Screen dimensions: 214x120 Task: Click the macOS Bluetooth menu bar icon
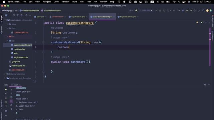pyautogui.click(x=158, y=2)
